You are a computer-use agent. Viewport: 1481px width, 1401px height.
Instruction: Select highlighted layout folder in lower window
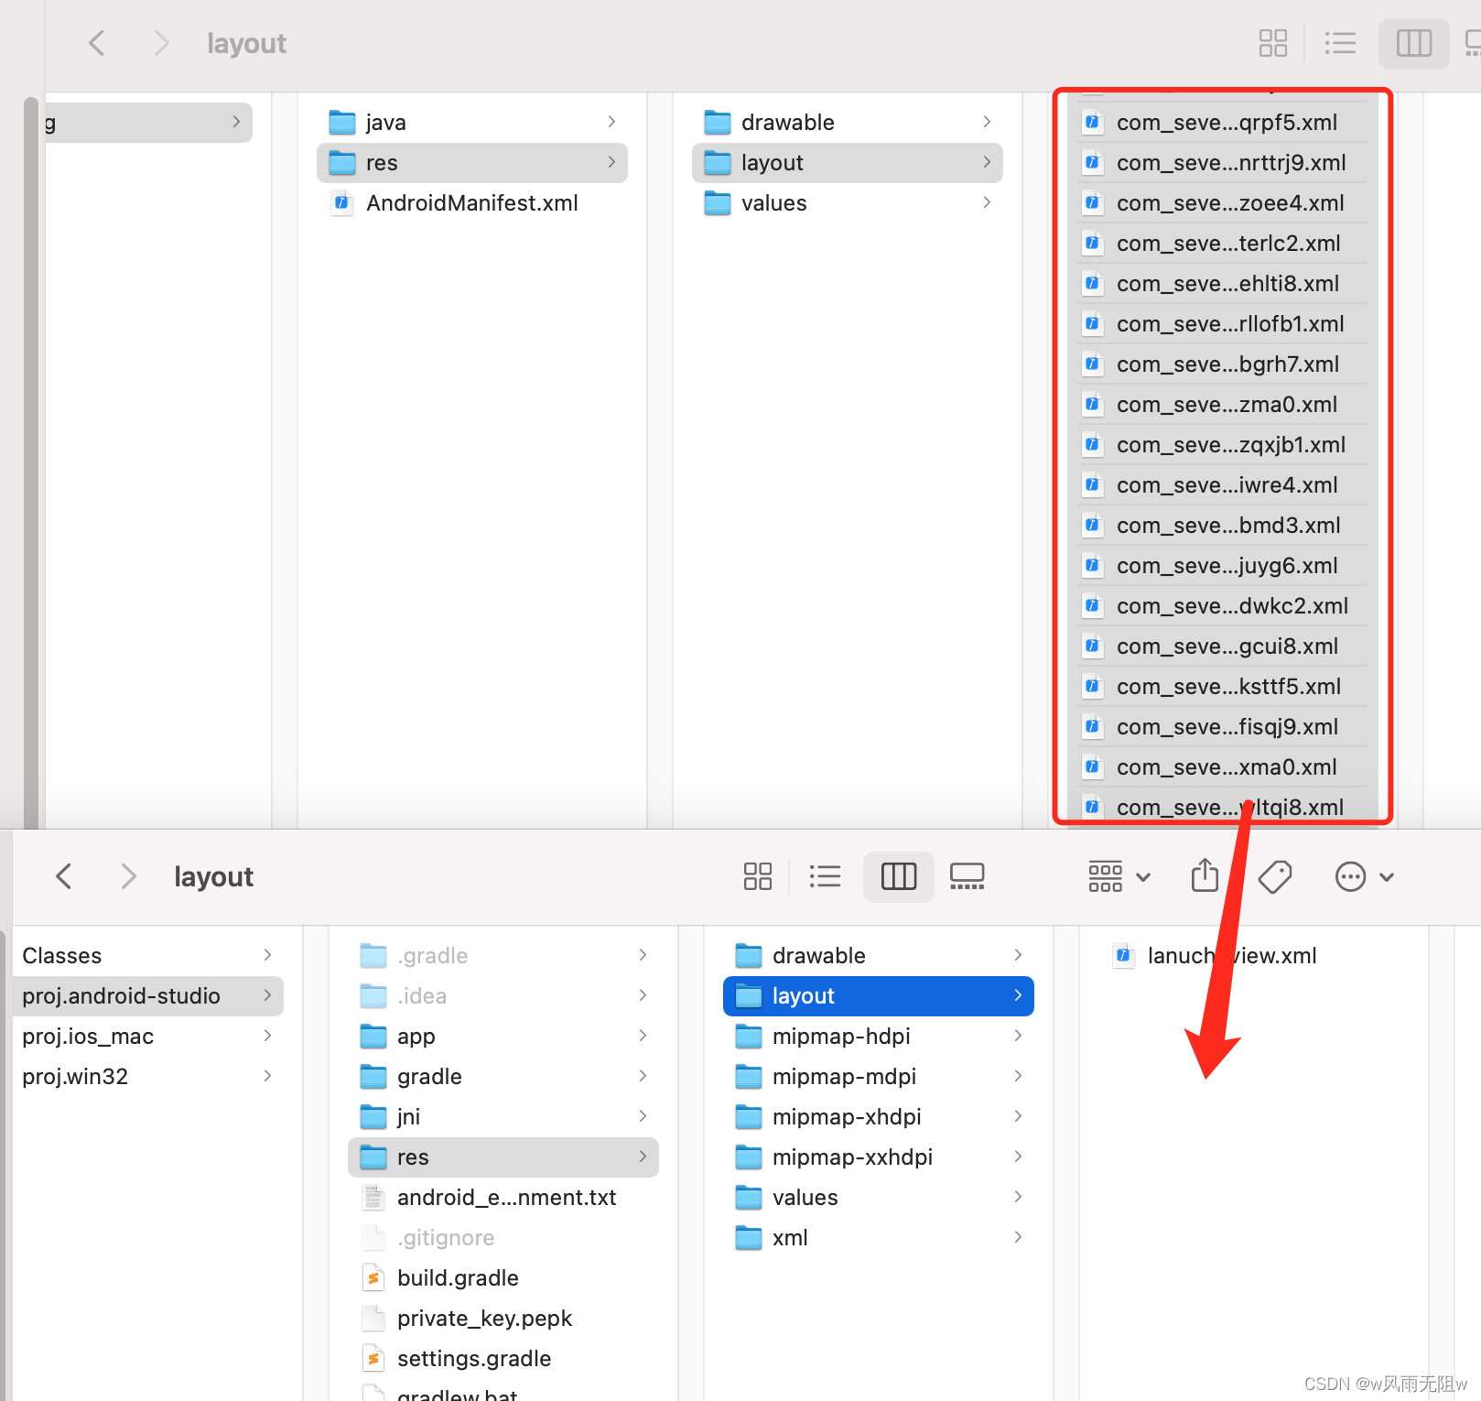(879, 995)
